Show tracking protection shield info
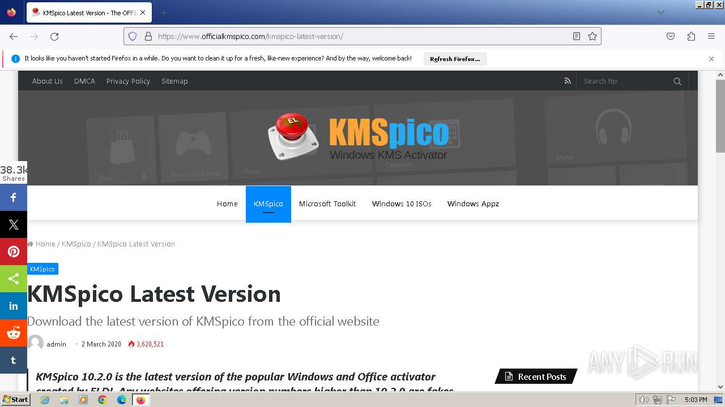 click(133, 36)
